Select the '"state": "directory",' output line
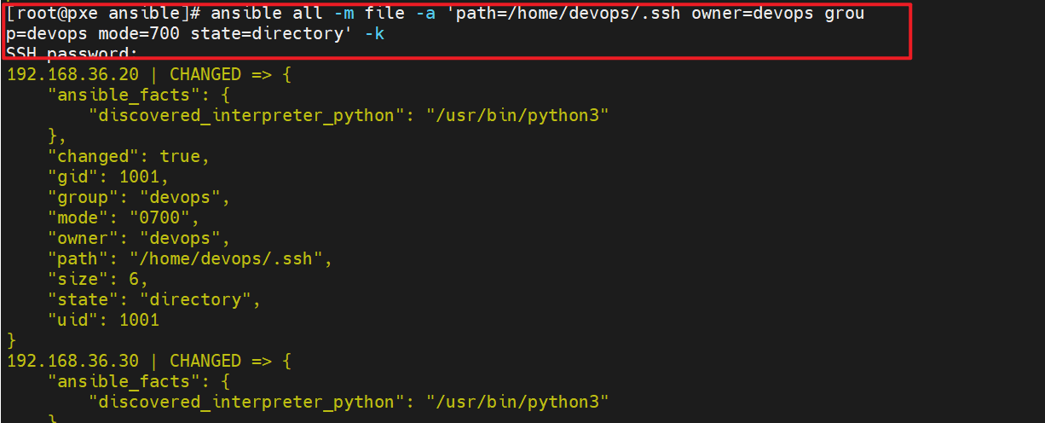This screenshot has height=423, width=1045. [x=153, y=299]
